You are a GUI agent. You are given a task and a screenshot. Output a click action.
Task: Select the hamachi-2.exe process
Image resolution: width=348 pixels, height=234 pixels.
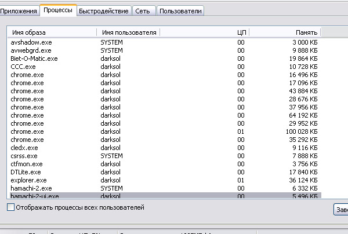tap(165, 188)
